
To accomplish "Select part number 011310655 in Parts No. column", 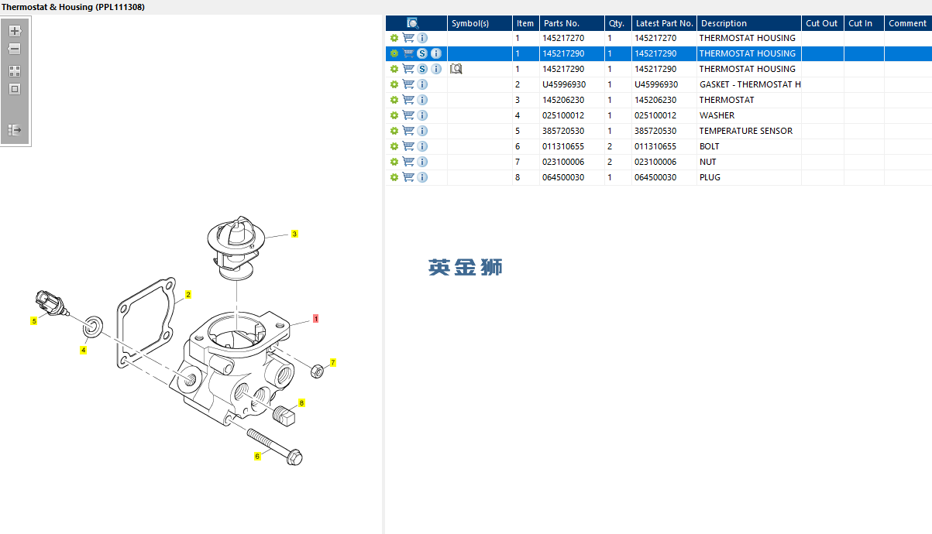I will 563,146.
